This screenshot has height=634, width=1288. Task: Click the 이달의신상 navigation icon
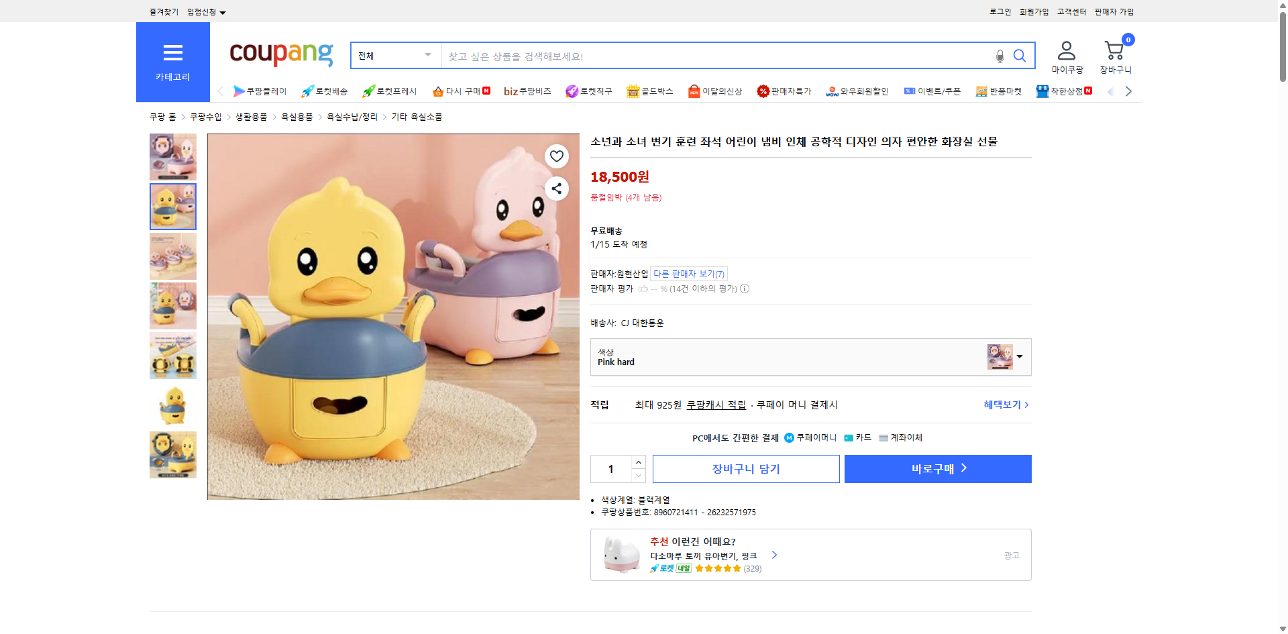(714, 91)
